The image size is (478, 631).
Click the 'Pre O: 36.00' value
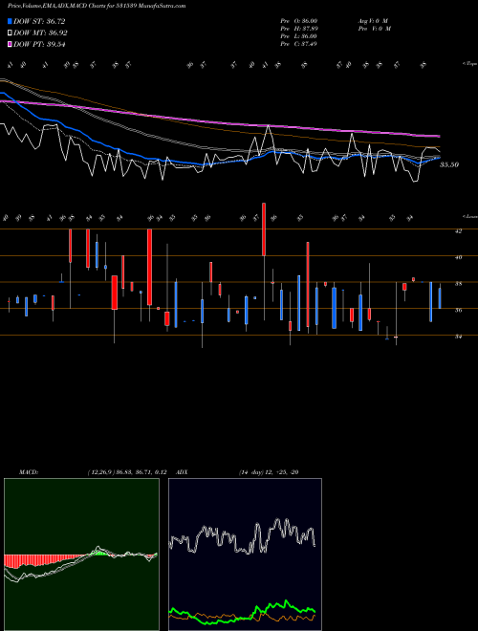coord(299,21)
